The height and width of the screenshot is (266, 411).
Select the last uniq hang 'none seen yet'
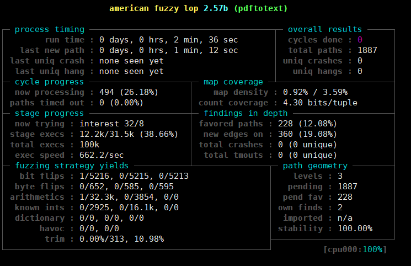[x=131, y=71]
